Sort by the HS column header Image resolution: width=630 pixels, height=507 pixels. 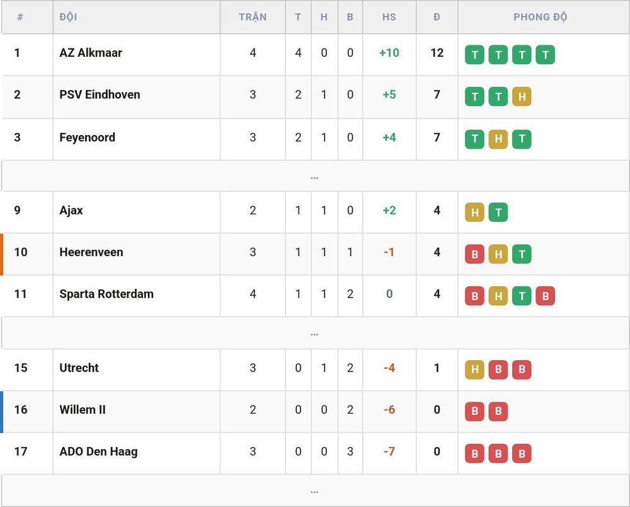coord(389,17)
